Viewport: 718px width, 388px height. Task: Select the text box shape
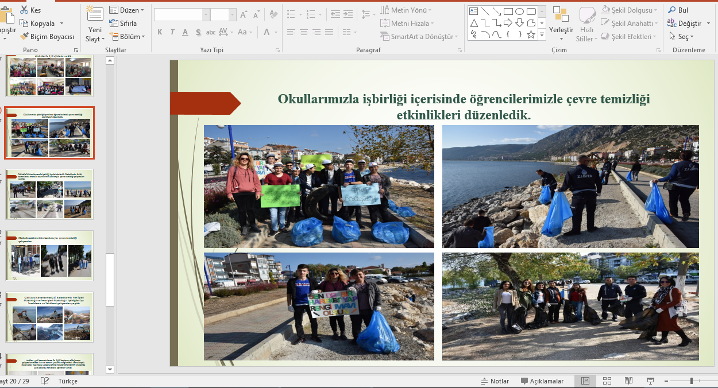coord(474,11)
